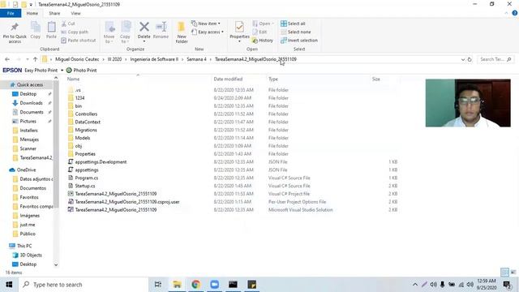The image size is (519, 292).
Task: Sort by the Date modified column header
Action: click(x=228, y=79)
